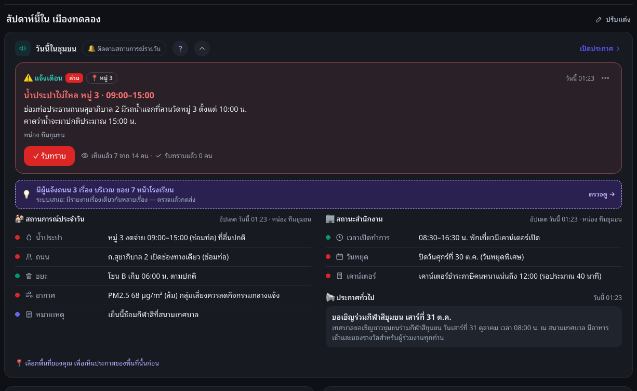Acknowledge the alert with รับทราบ
Image resolution: width=637 pixels, height=391 pixels.
49,156
